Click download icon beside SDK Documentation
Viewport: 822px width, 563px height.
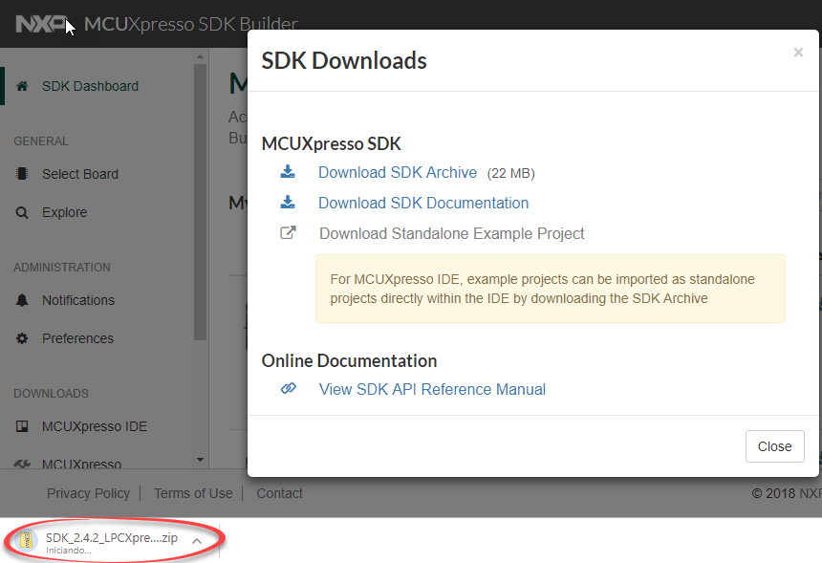click(x=288, y=203)
